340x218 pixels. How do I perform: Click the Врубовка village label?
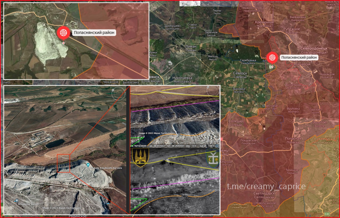tap(293, 109)
